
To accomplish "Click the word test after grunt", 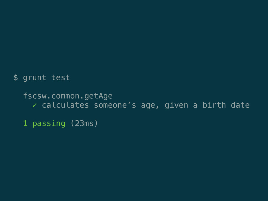I will coord(60,77).
